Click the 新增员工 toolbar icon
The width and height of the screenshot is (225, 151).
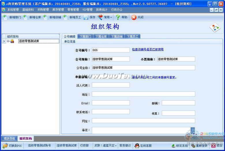coord(65,17)
